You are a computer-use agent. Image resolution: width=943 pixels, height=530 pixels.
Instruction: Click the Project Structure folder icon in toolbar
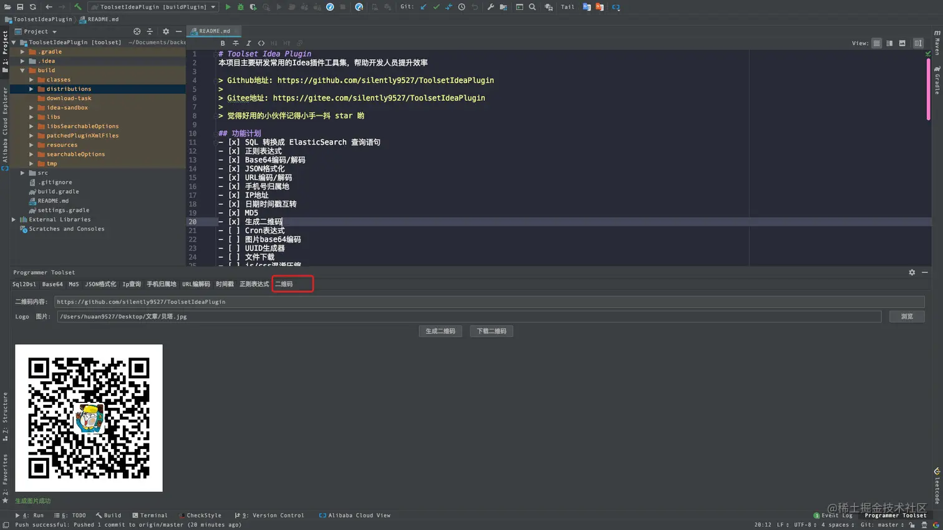click(x=503, y=7)
